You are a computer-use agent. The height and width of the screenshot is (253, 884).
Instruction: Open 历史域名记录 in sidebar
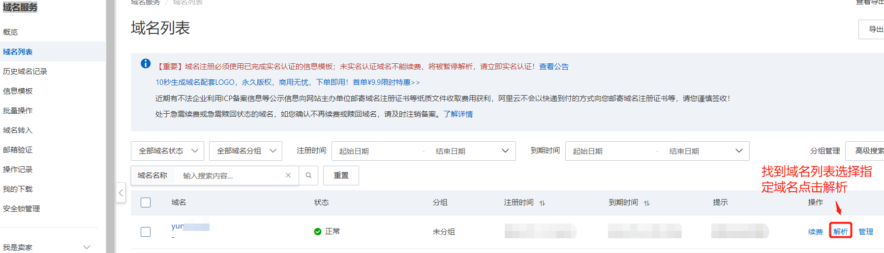25,72
